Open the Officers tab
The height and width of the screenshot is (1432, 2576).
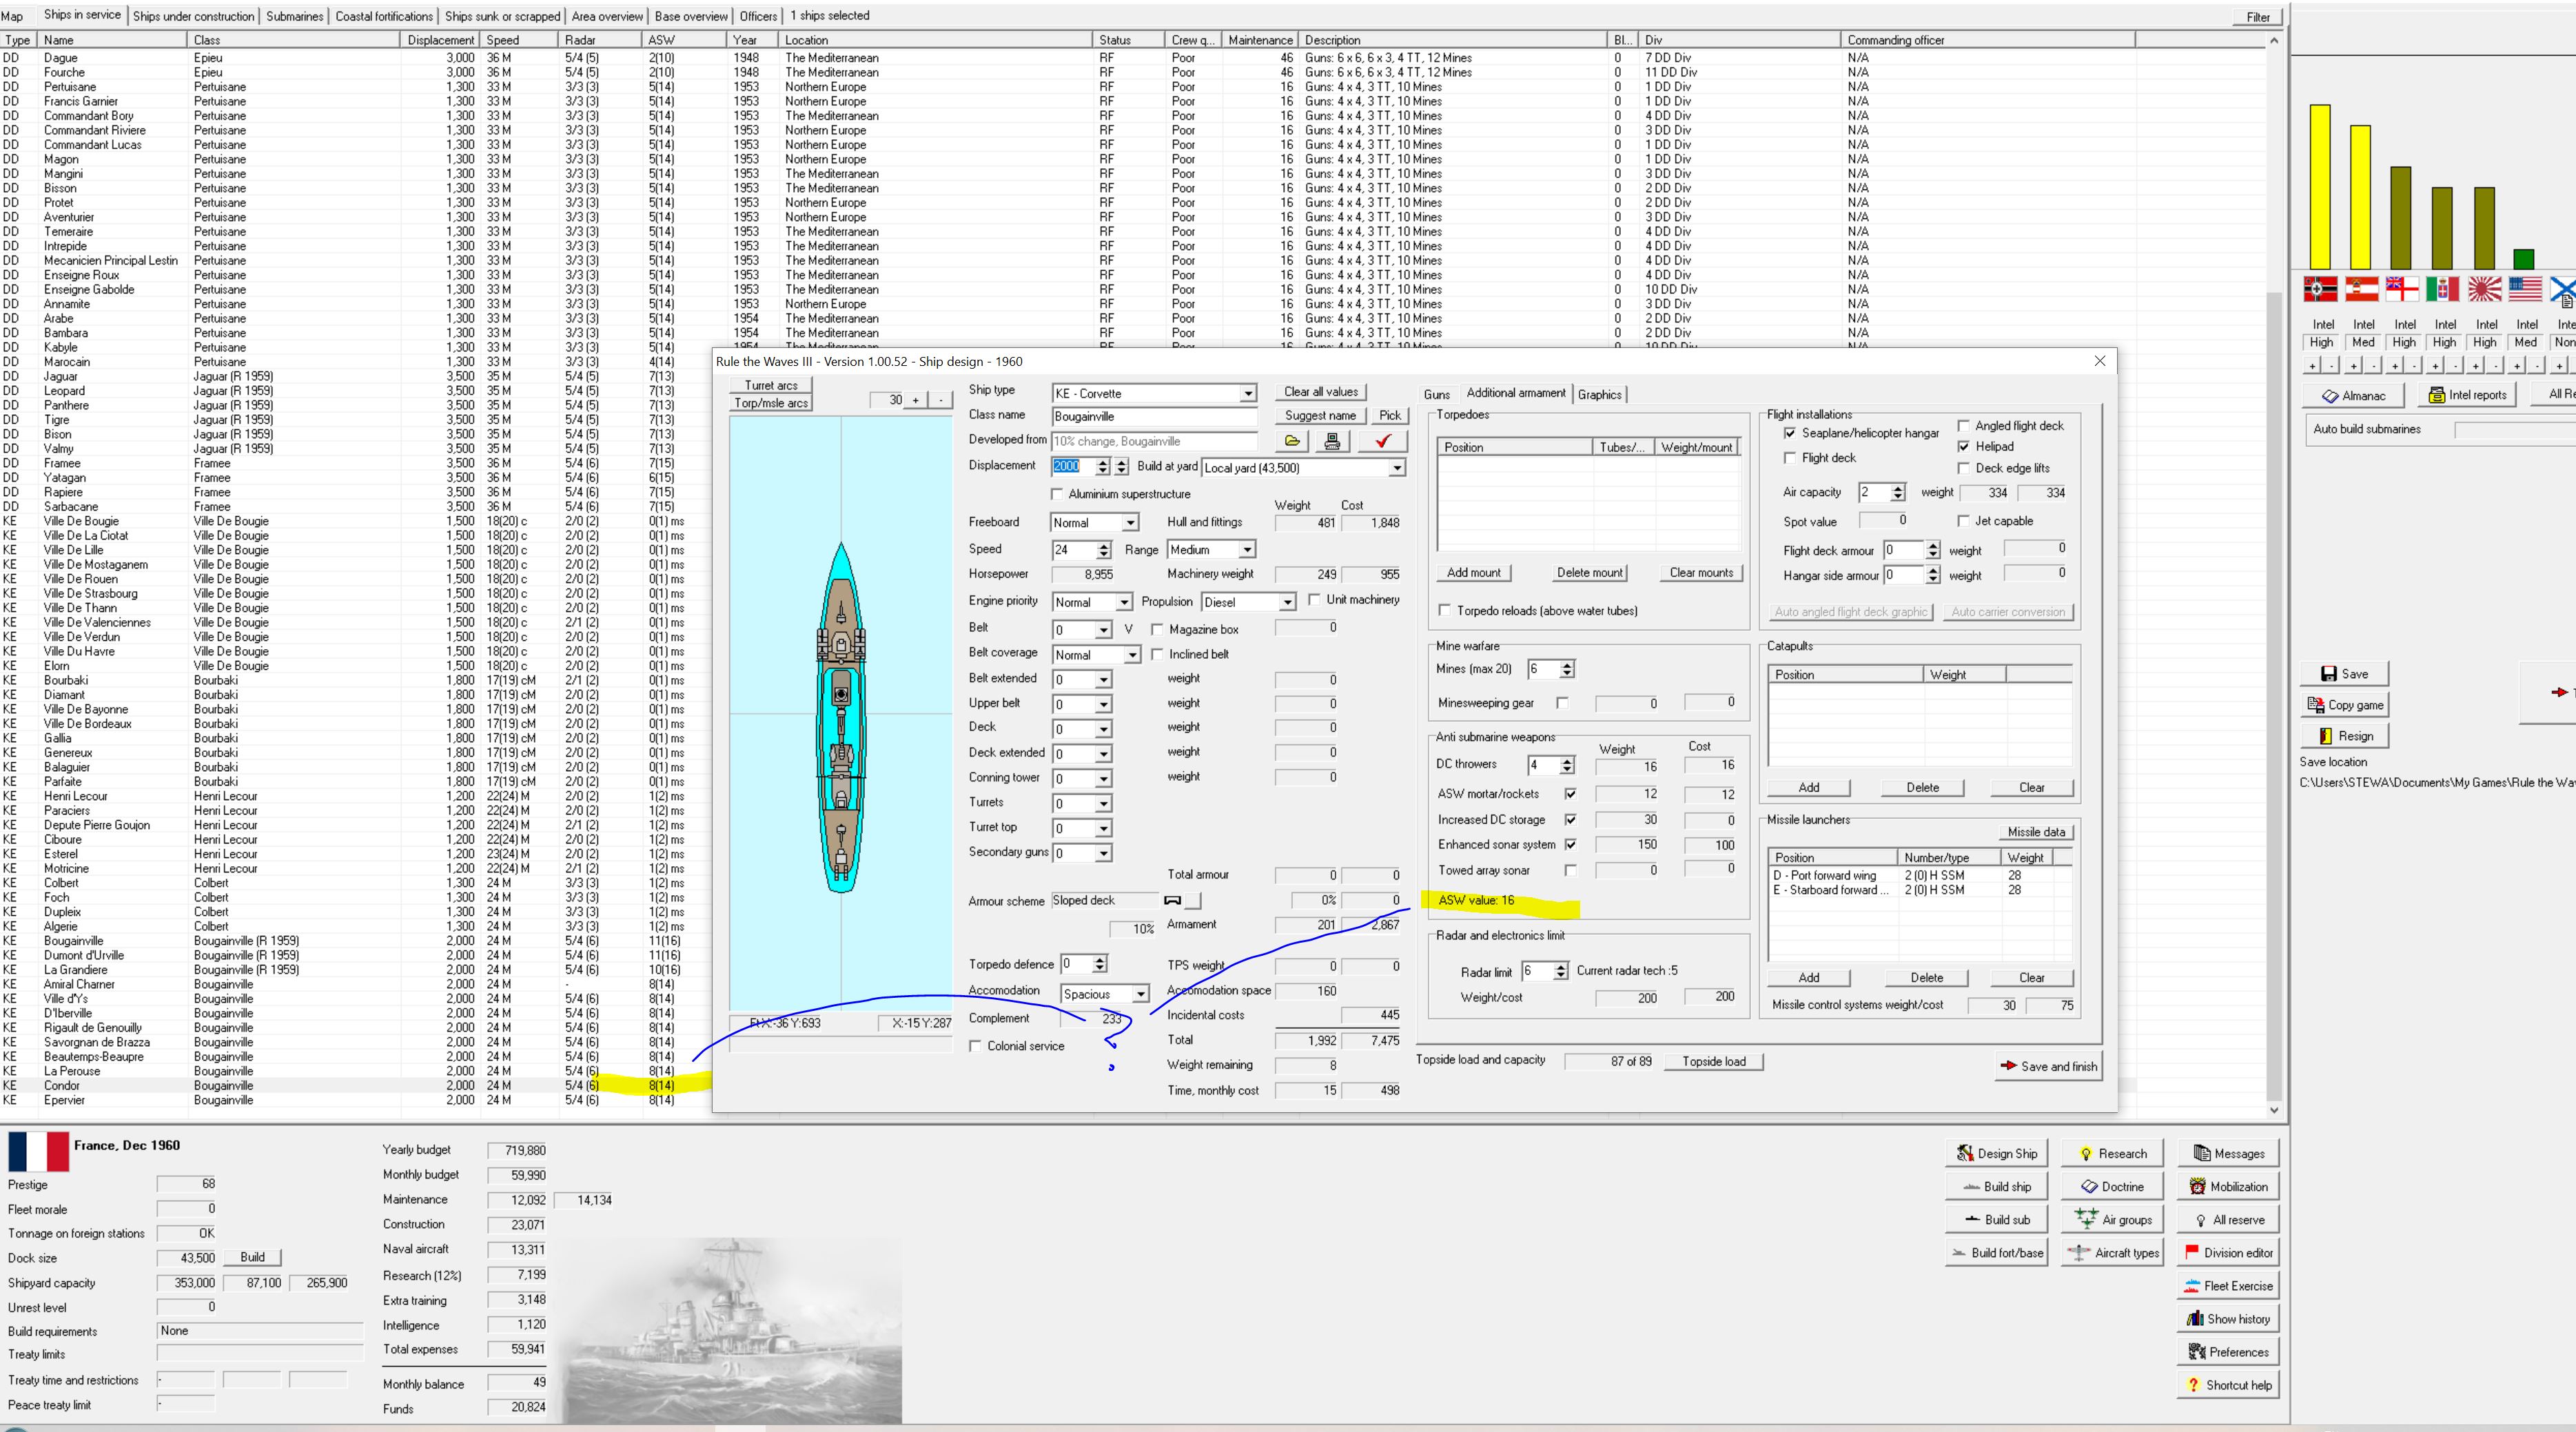coord(757,16)
